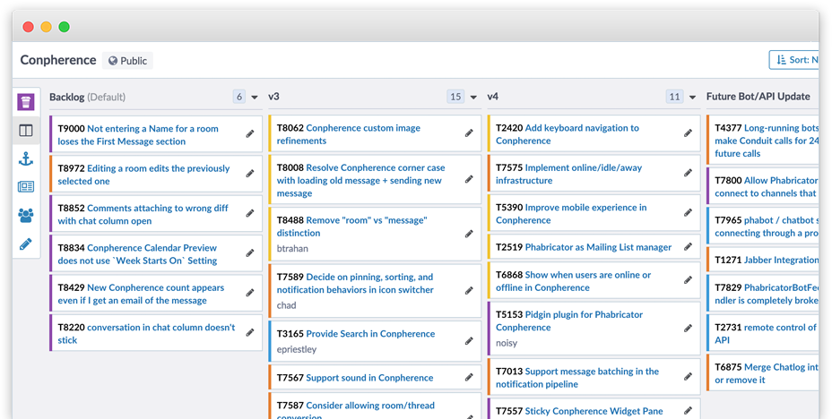Open T8220 conversation in chat column link
The height and width of the screenshot is (419, 832).
(x=146, y=334)
